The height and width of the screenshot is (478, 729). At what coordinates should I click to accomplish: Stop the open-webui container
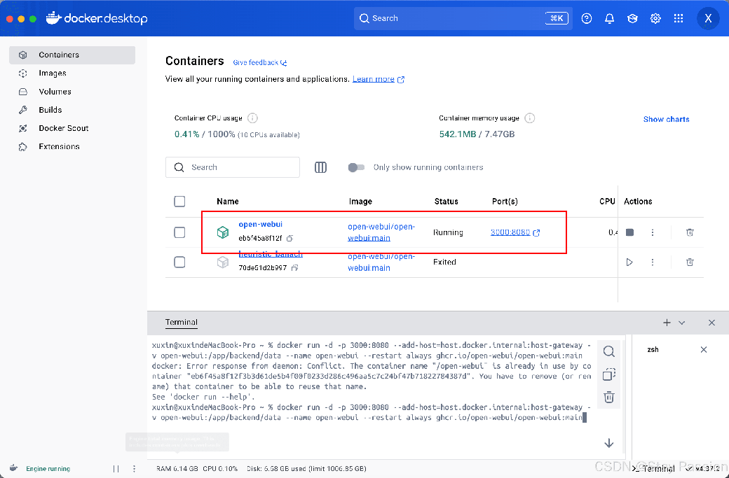tap(629, 232)
